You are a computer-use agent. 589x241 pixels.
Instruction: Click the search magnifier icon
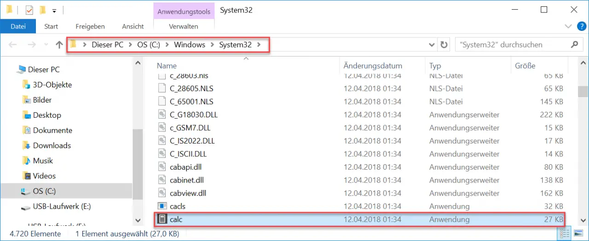pyautogui.click(x=574, y=45)
